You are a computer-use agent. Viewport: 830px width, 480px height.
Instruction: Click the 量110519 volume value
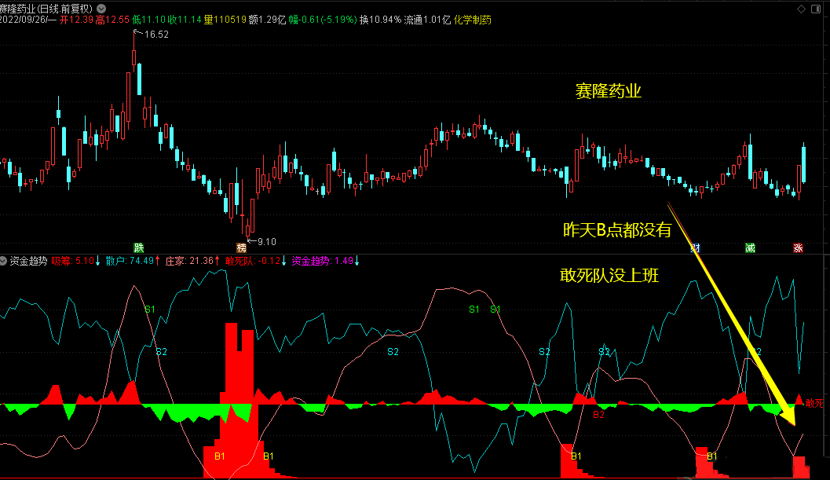point(225,20)
